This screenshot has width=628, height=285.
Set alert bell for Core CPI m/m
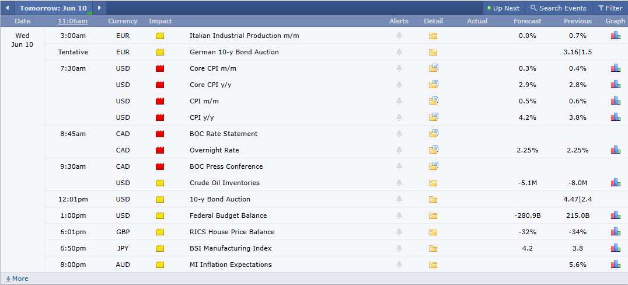pos(399,68)
